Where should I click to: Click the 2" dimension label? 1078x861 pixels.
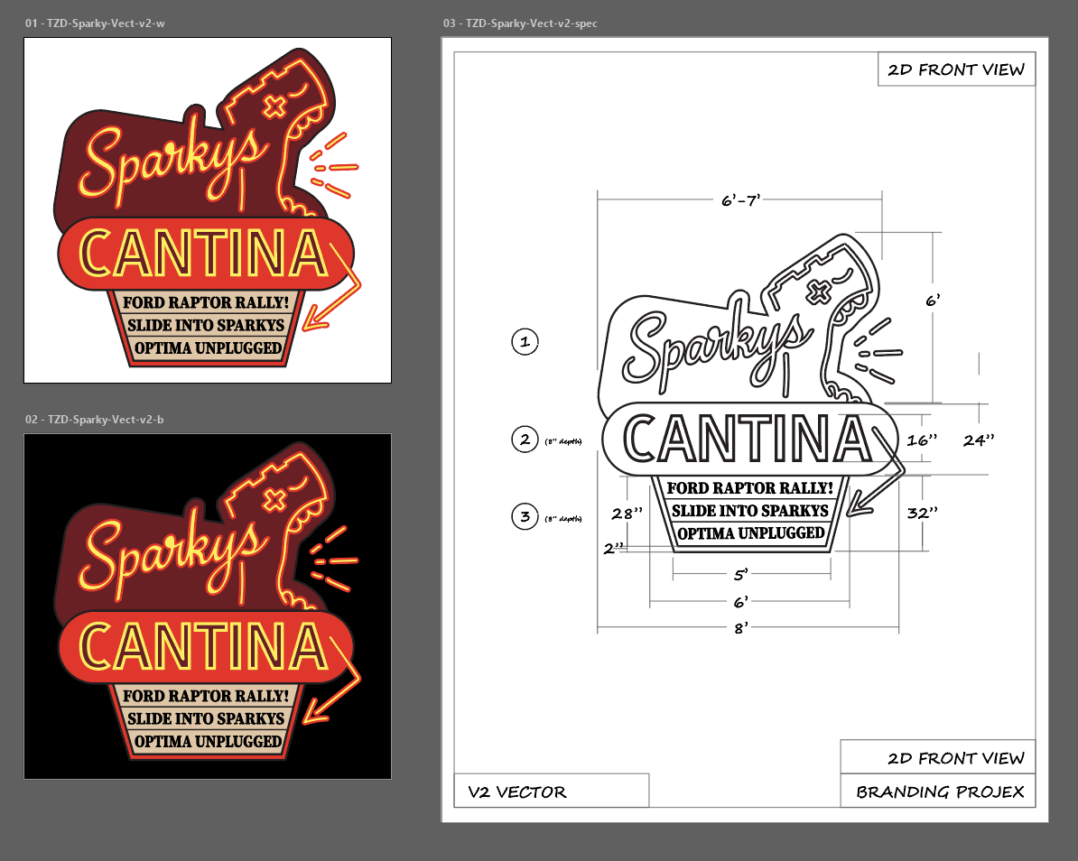(613, 548)
